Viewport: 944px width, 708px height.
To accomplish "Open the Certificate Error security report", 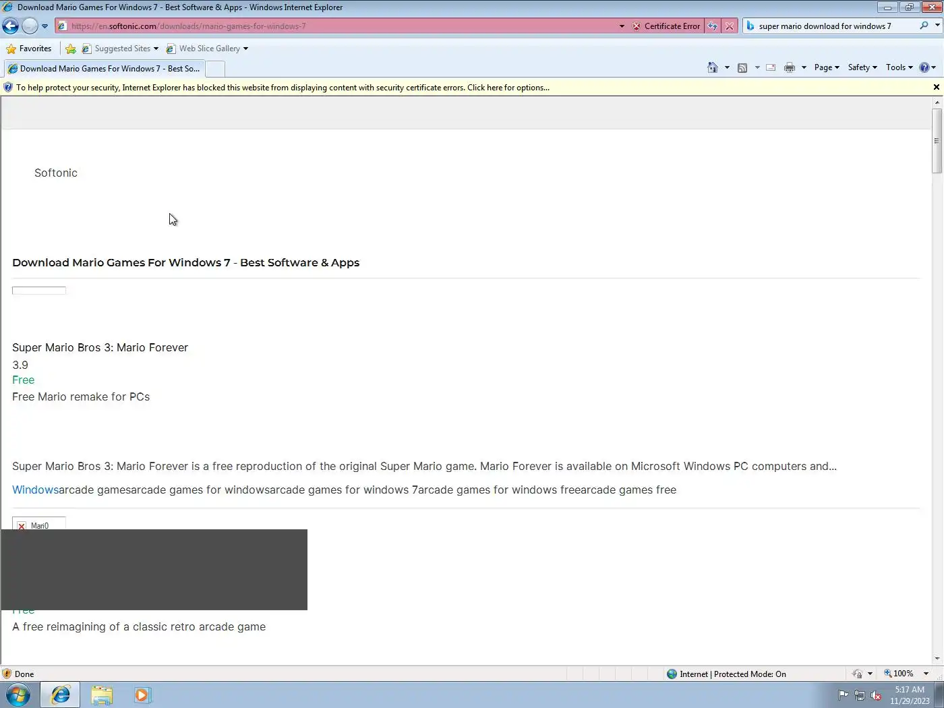I will (666, 26).
